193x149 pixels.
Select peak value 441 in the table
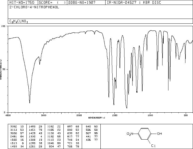(88, 136)
